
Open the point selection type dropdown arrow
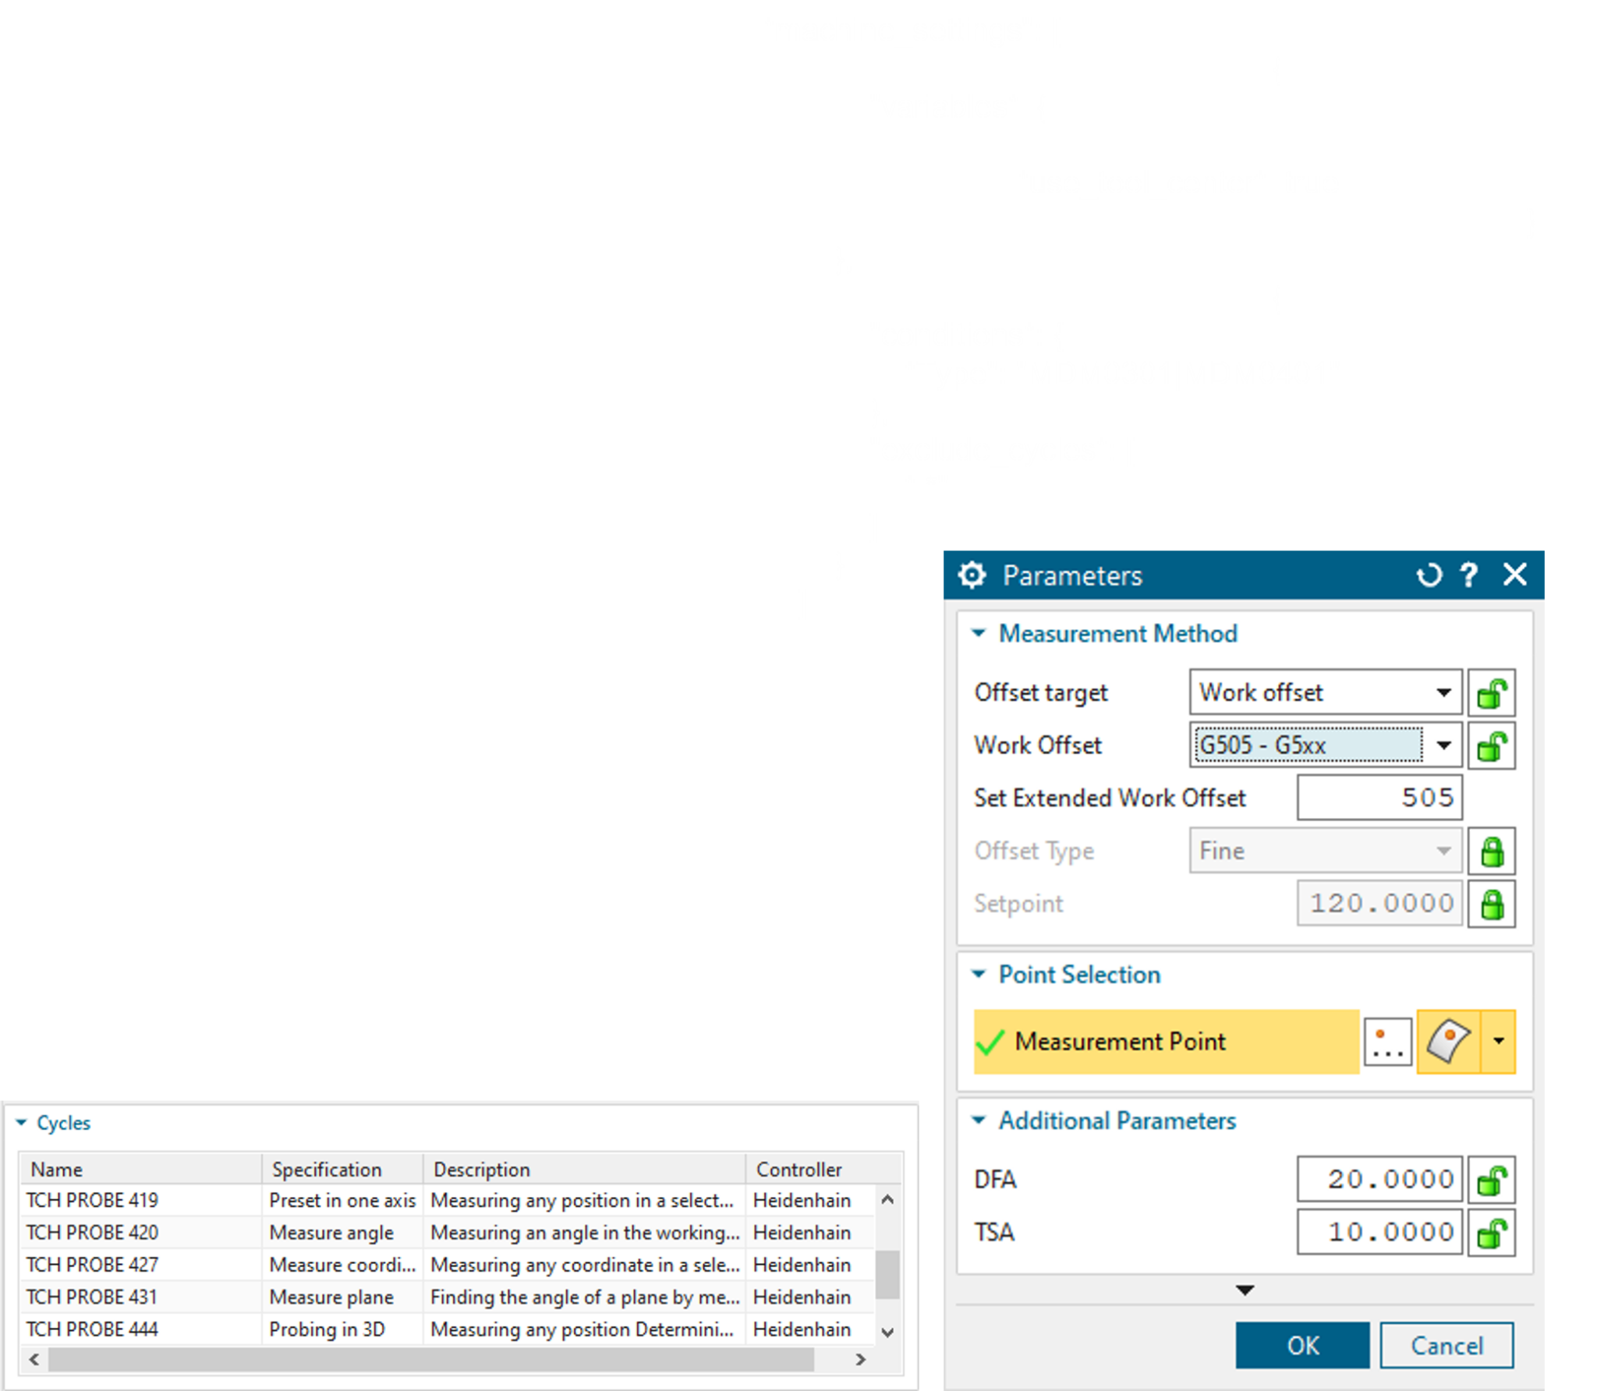pyautogui.click(x=1499, y=1042)
